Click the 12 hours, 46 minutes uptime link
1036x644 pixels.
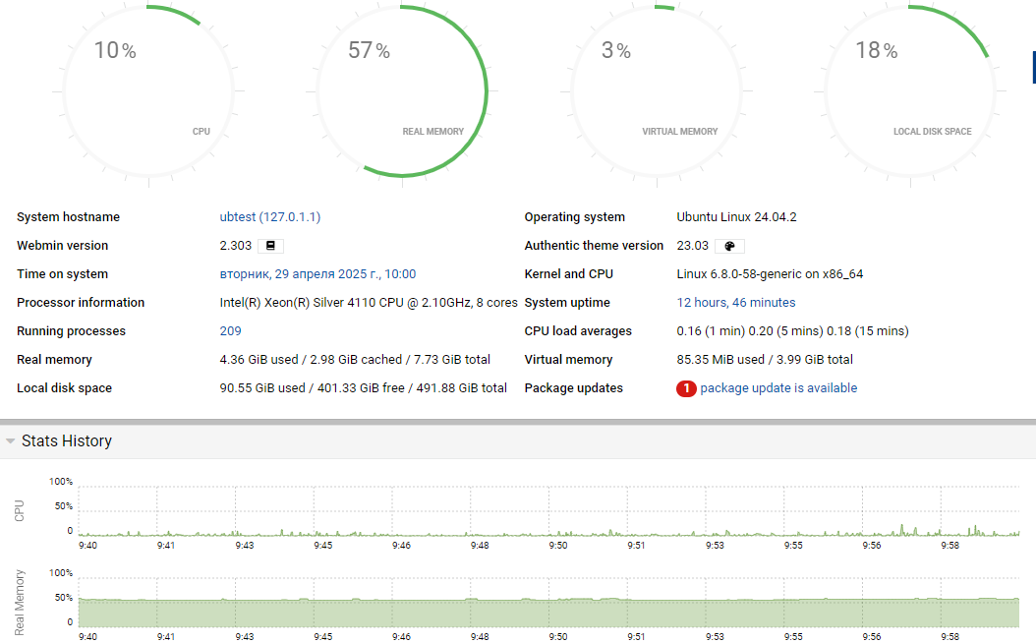point(736,303)
